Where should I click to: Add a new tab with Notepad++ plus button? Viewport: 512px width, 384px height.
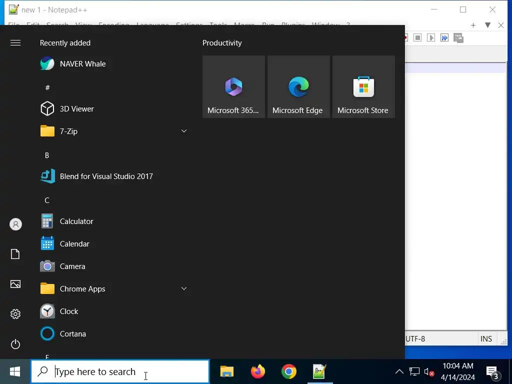[x=473, y=25]
